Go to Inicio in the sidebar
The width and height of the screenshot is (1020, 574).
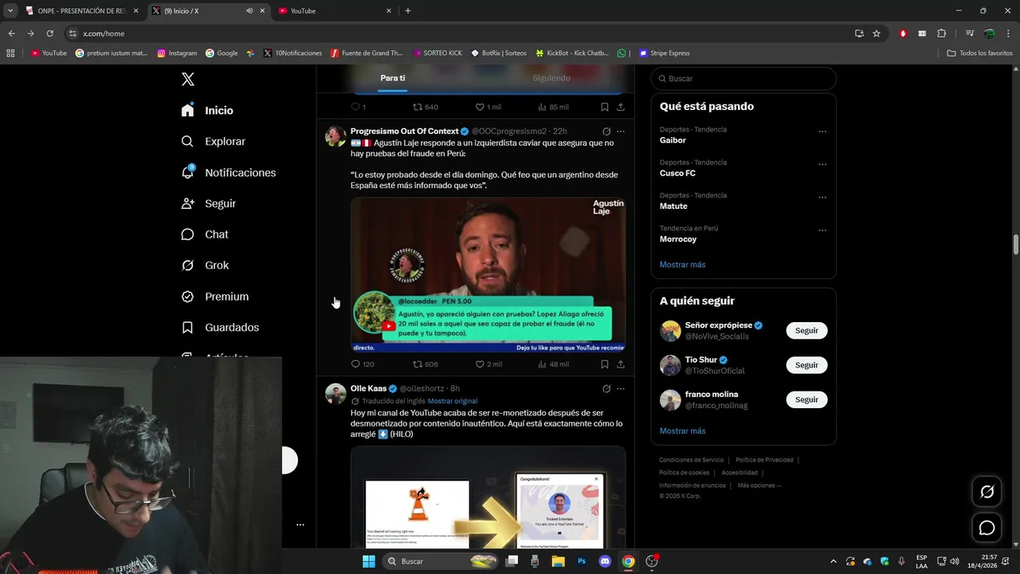coord(207,110)
